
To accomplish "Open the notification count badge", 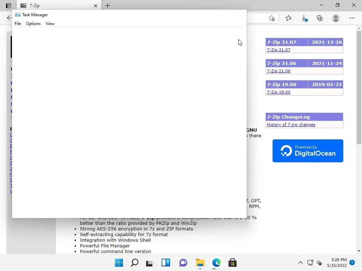I will [352, 263].
